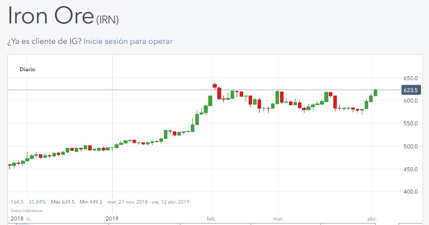Screen dimensions: 429x225
Task: Click the 'abr.' time axis label
Action: (x=372, y=219)
